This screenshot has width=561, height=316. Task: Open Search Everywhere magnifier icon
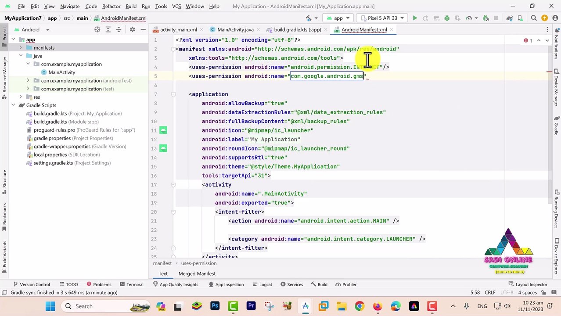point(534,18)
